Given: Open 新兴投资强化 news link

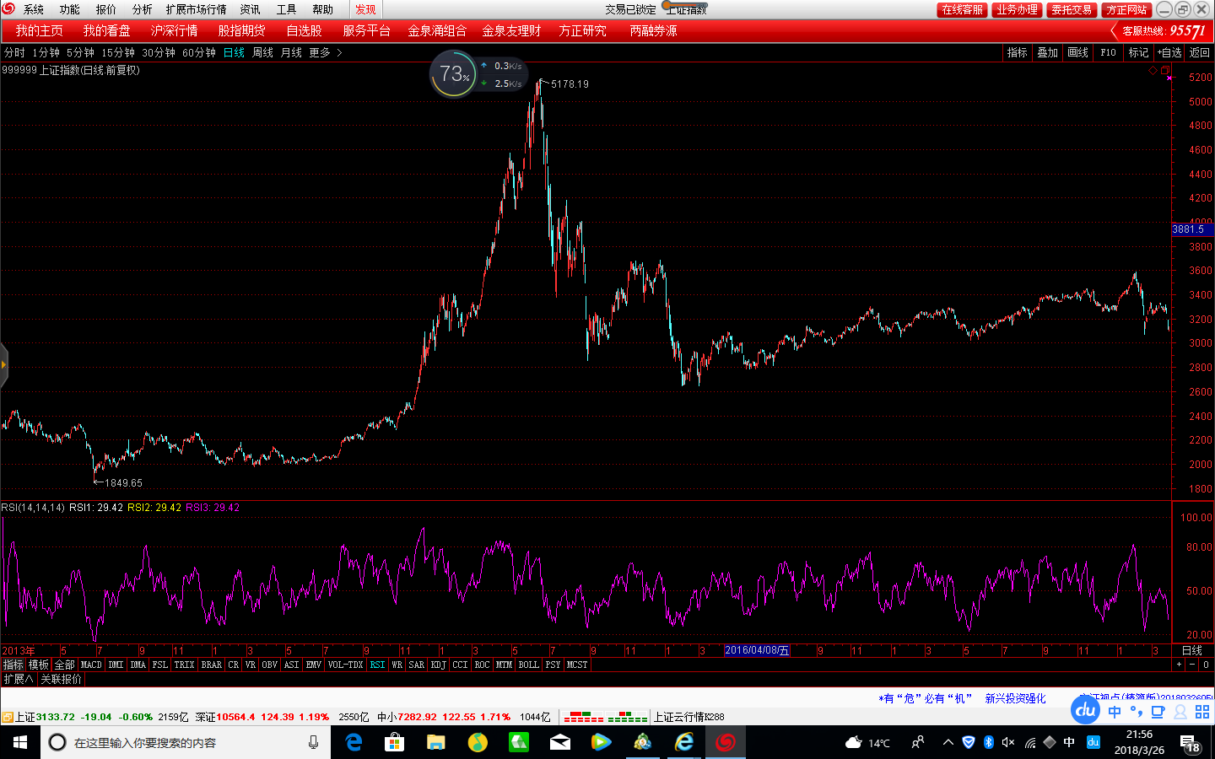Looking at the screenshot, I should point(1015,698).
